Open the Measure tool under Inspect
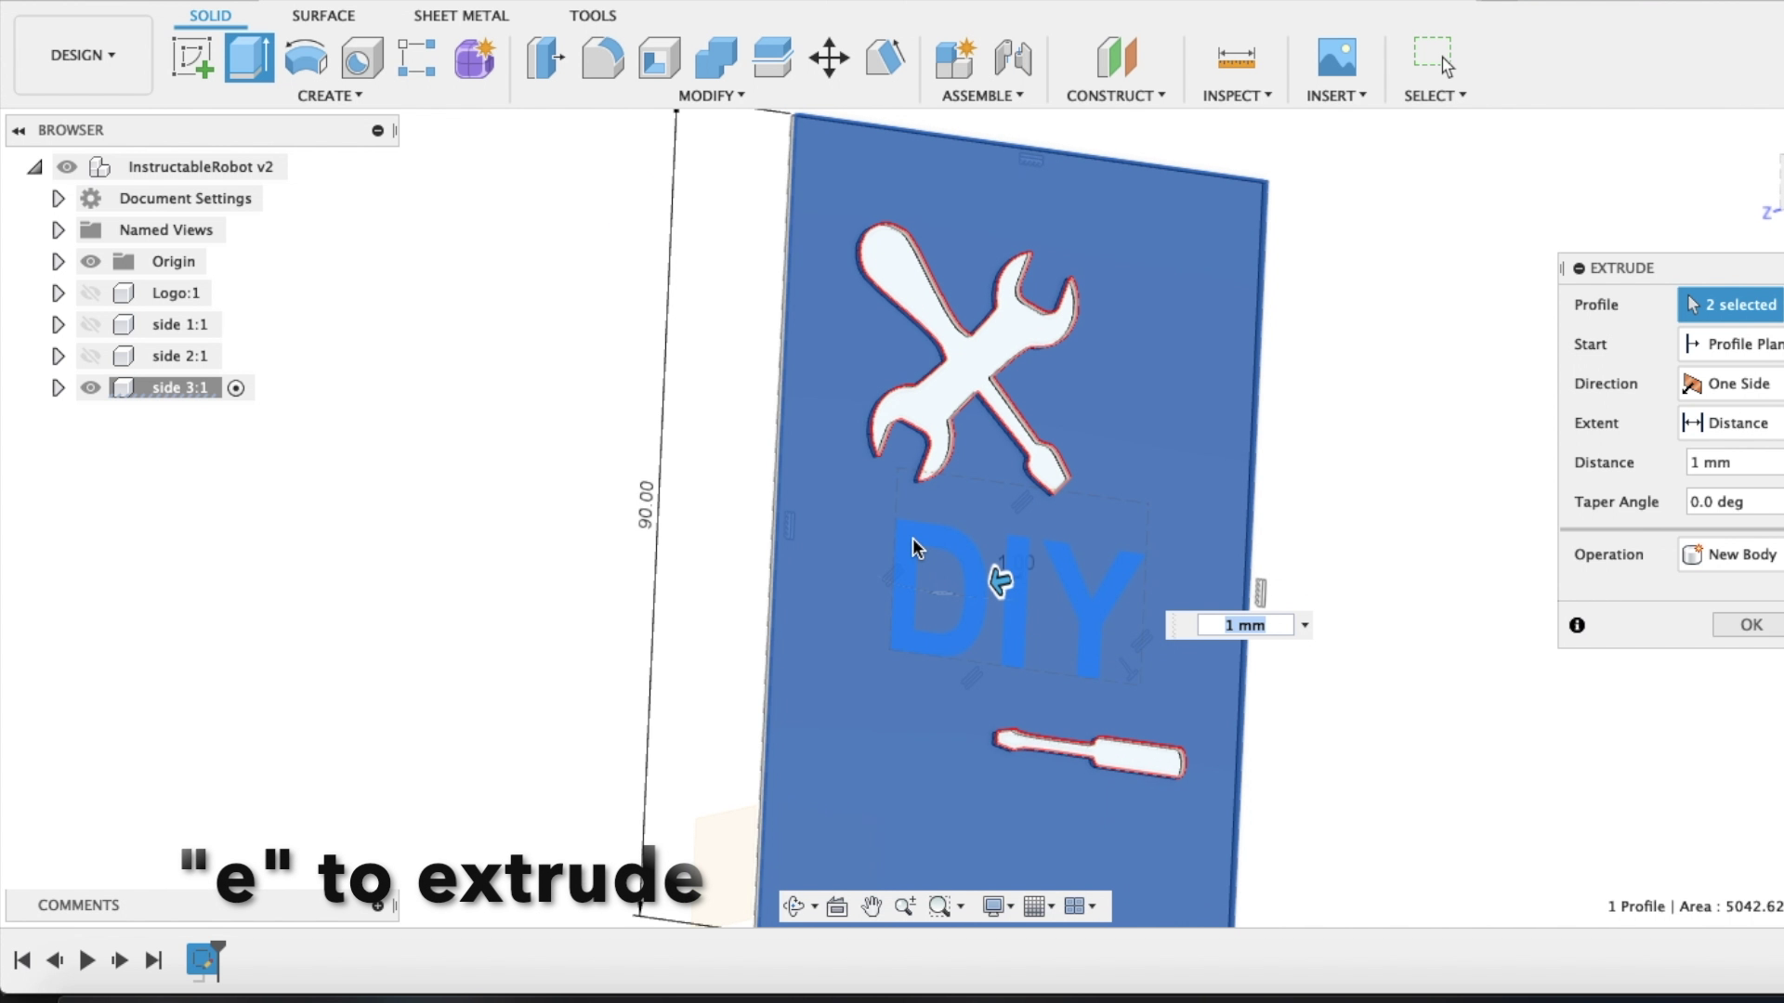1784x1003 pixels. point(1236,57)
